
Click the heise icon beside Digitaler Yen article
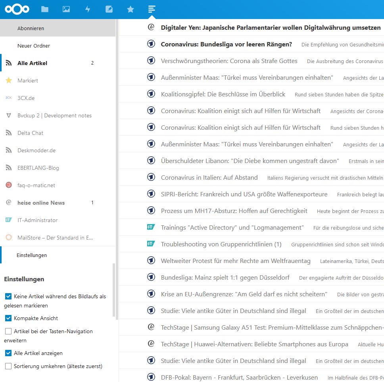[151, 27]
